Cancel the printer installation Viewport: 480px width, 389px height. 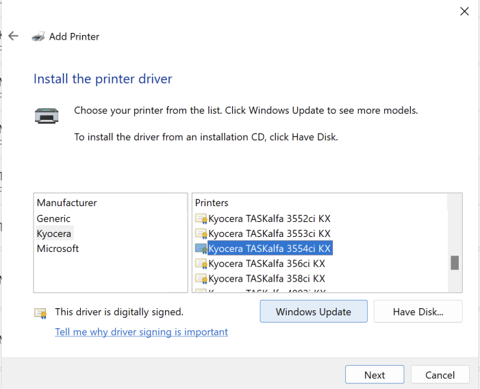pyautogui.click(x=440, y=375)
